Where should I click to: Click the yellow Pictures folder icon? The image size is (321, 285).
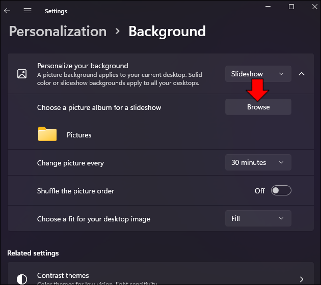click(x=47, y=134)
